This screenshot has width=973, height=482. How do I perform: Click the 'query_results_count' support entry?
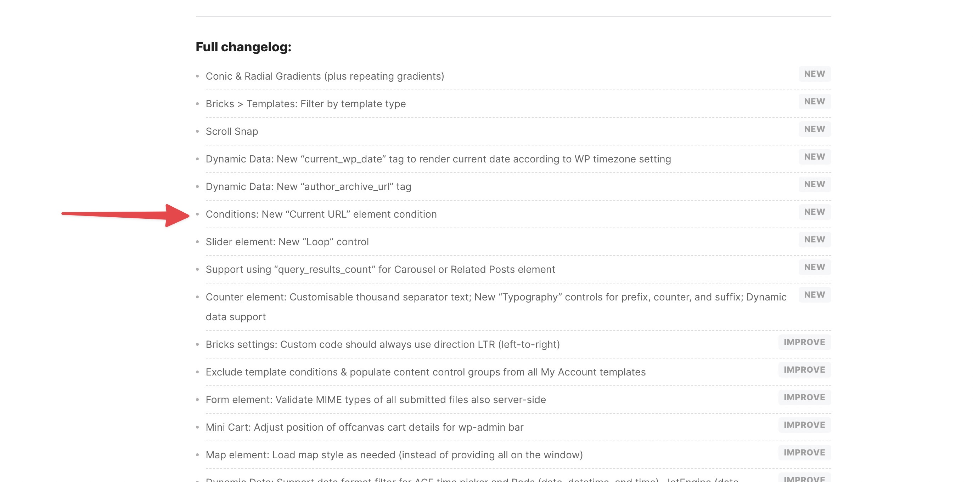(x=380, y=269)
